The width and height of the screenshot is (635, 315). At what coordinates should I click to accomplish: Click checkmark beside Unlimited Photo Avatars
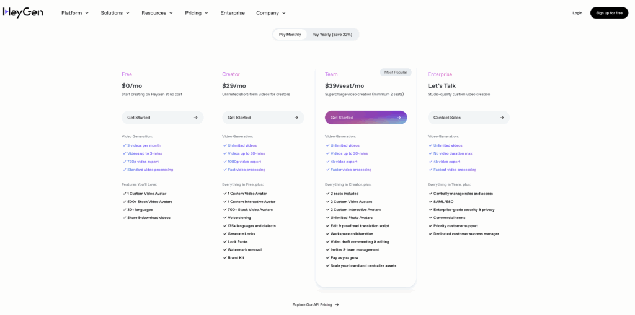327,218
